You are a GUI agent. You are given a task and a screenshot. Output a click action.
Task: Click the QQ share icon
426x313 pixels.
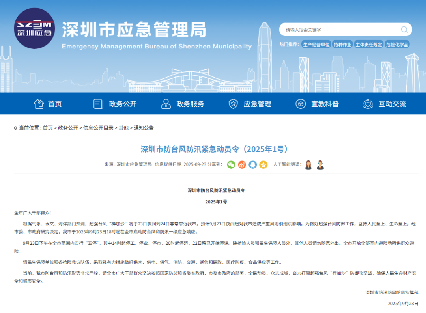[x=252, y=164]
